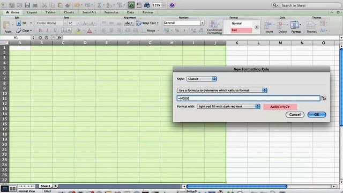343x193 pixels.
Task: Open the abc orientation dropdown
Action: tap(129, 23)
